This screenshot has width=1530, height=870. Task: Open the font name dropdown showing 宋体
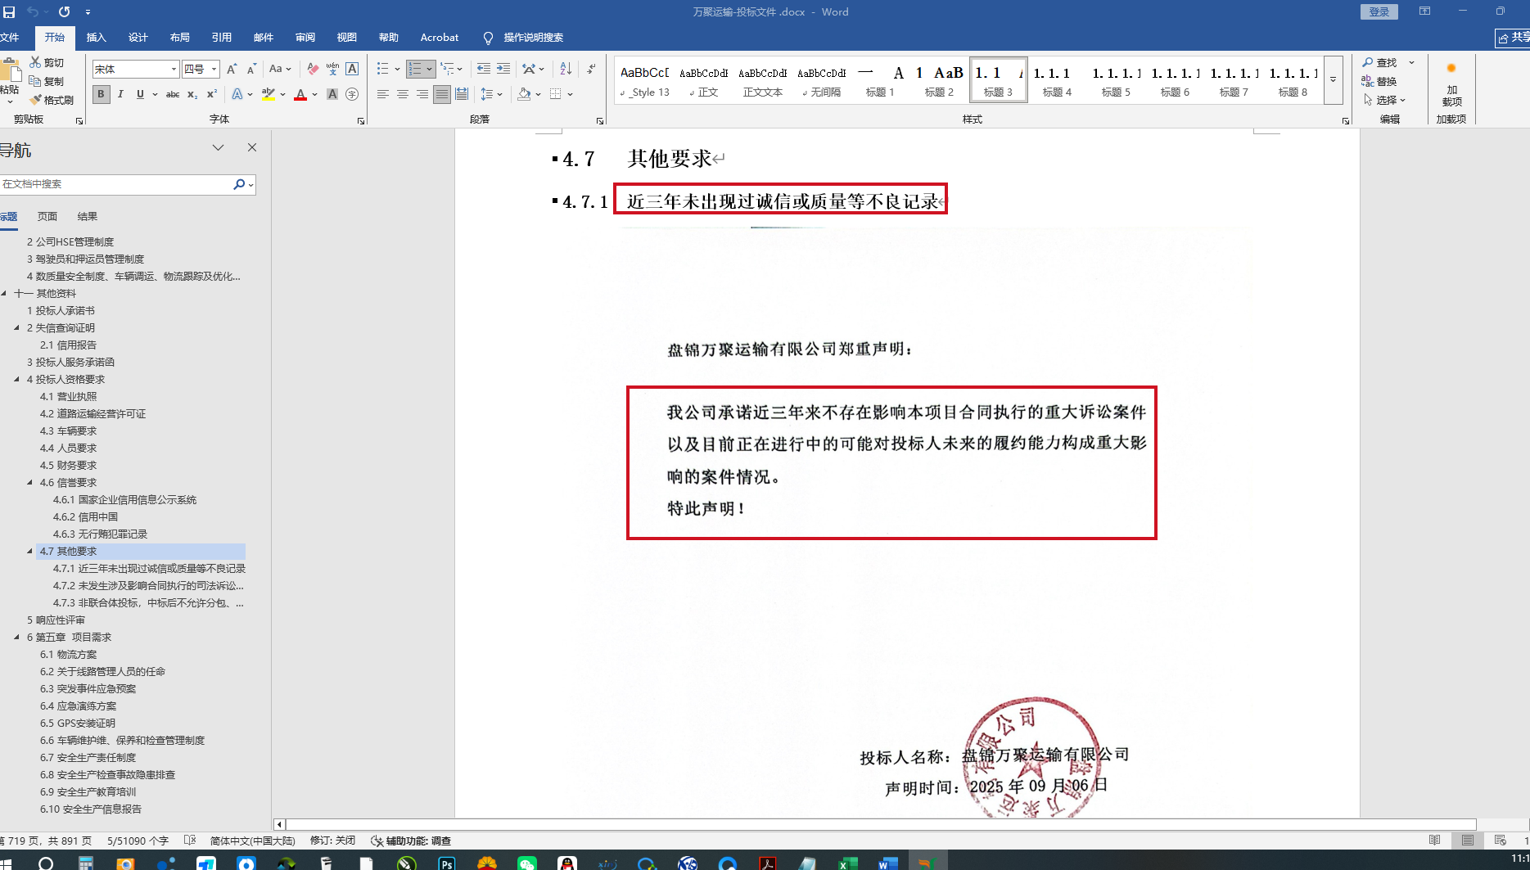point(174,70)
